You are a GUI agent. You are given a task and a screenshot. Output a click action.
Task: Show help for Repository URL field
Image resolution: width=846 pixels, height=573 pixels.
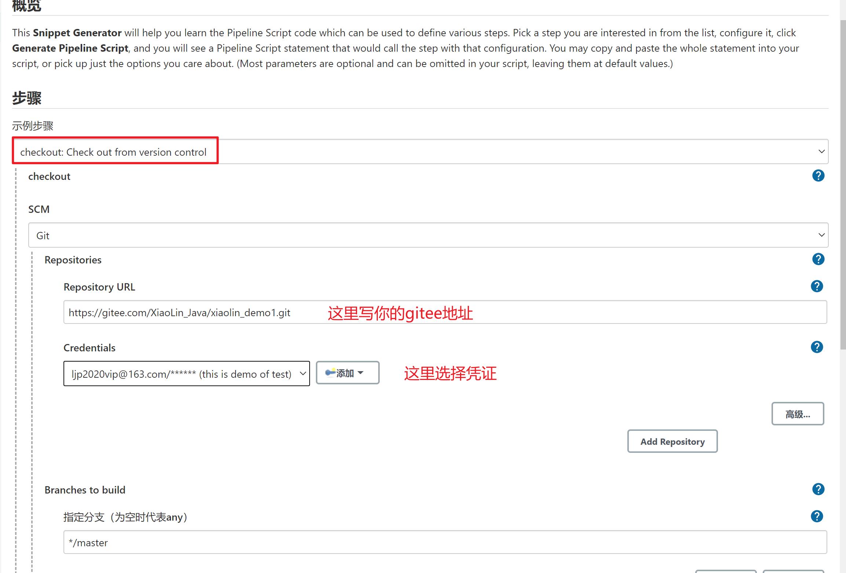(817, 286)
